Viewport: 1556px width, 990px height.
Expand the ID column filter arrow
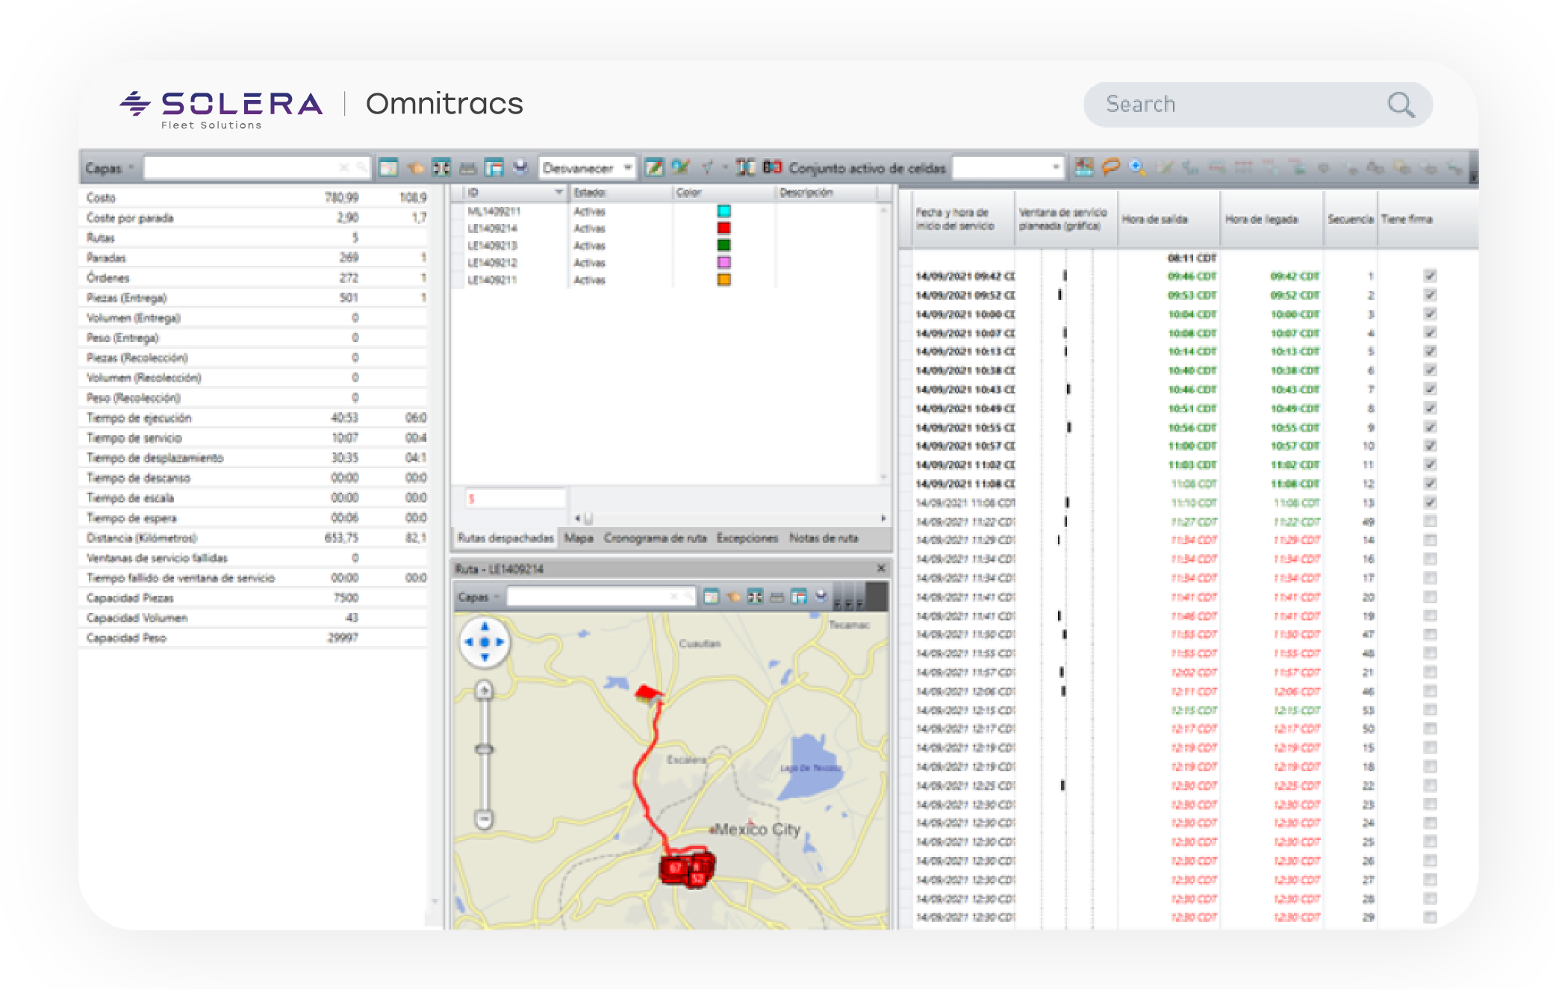(558, 193)
